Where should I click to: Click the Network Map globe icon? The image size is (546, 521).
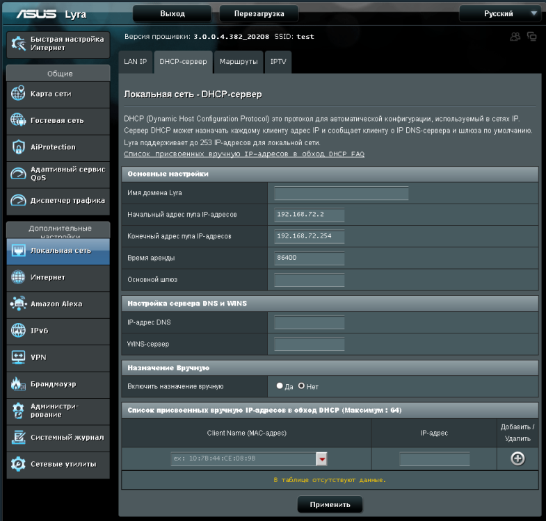(x=18, y=93)
